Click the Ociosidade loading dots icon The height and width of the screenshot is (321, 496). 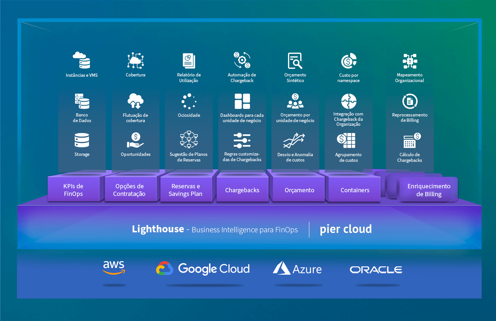(x=189, y=101)
